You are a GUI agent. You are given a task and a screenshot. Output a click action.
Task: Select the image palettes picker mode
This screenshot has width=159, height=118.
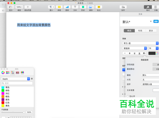click(x=17, y=73)
